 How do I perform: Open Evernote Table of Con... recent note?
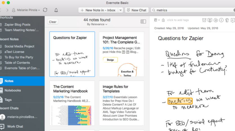22,68
